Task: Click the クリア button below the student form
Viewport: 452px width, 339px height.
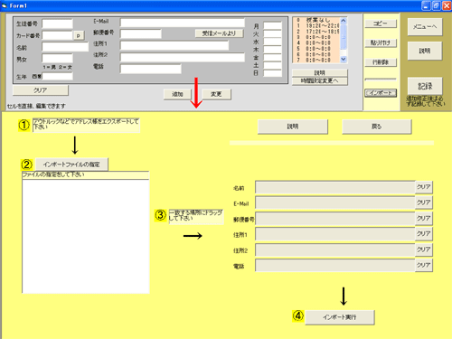Action: click(x=41, y=90)
